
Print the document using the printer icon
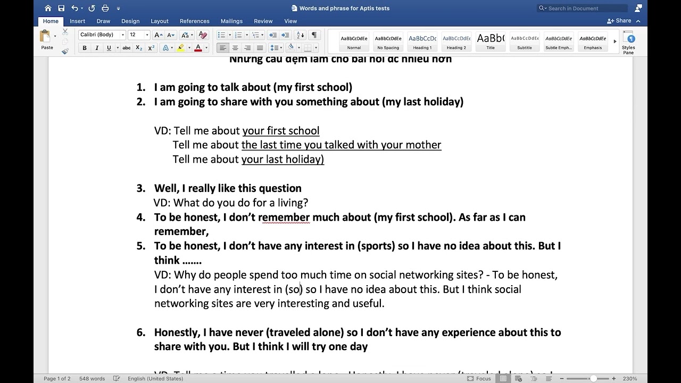[105, 8]
